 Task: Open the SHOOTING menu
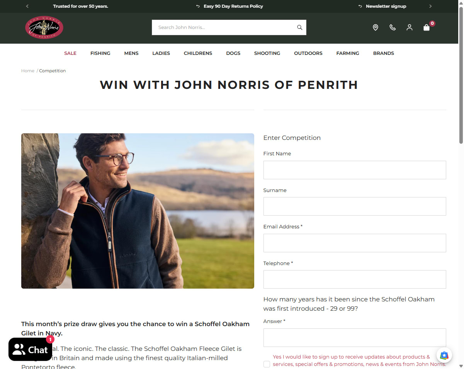267,53
